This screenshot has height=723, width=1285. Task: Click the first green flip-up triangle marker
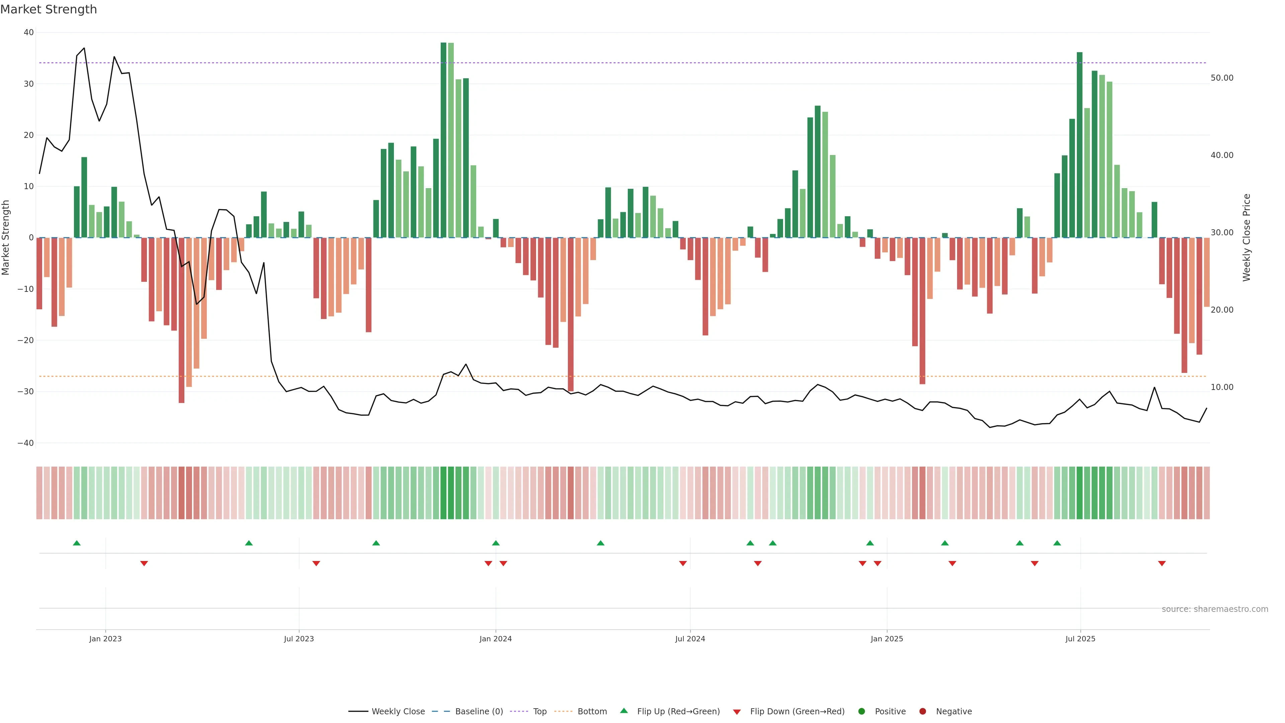77,543
